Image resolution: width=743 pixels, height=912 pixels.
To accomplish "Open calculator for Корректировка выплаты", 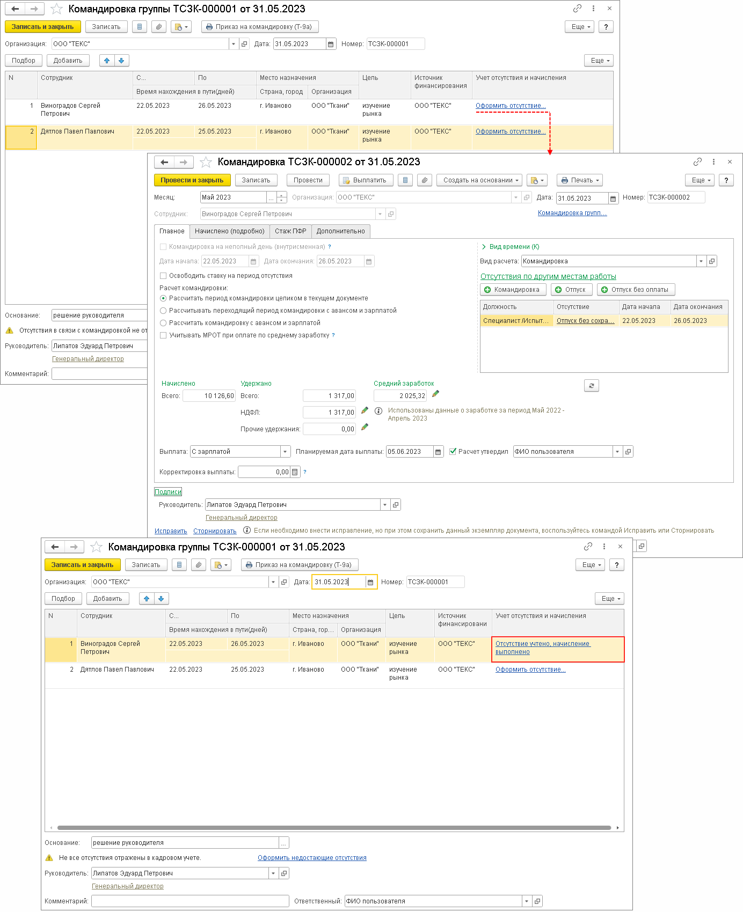I will click(x=295, y=472).
